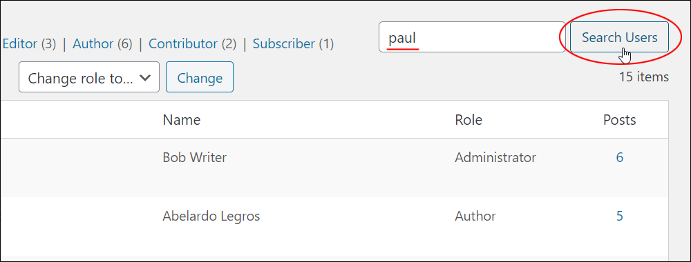Click the Administrator role cell
The width and height of the screenshot is (691, 262).
495,157
